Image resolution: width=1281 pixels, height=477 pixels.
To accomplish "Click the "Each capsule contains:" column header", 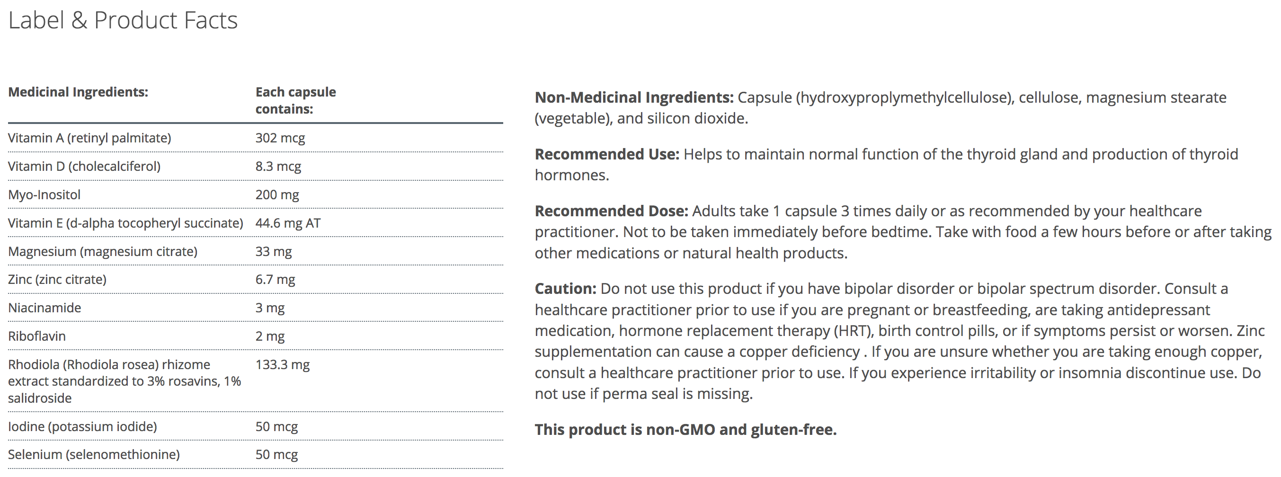I will [x=295, y=100].
